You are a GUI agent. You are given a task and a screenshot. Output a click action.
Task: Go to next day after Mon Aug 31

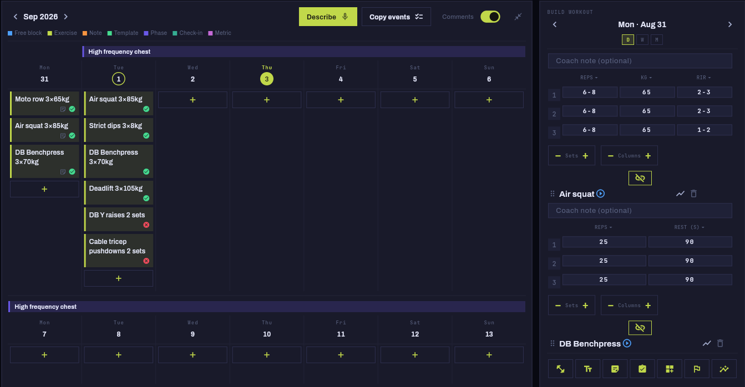point(730,24)
